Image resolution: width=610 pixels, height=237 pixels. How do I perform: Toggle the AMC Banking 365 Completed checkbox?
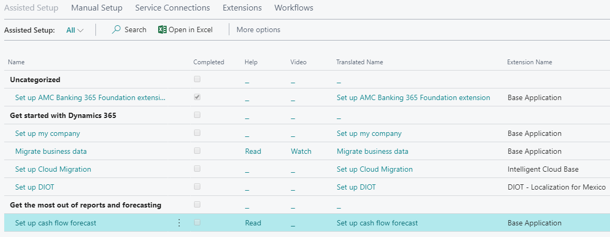[x=197, y=97]
